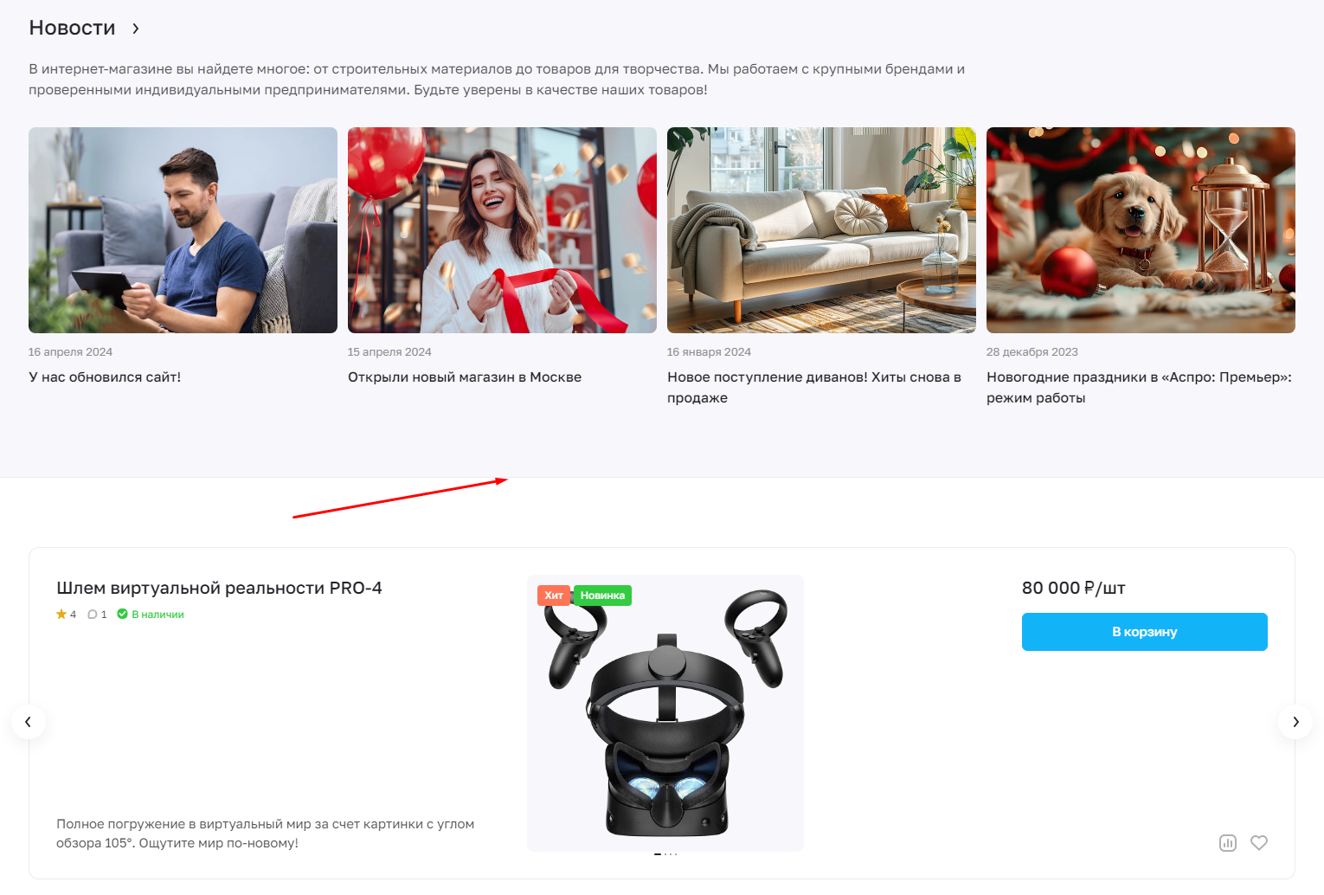Click the В наличии availability status
The height and width of the screenshot is (895, 1324).
[151, 615]
